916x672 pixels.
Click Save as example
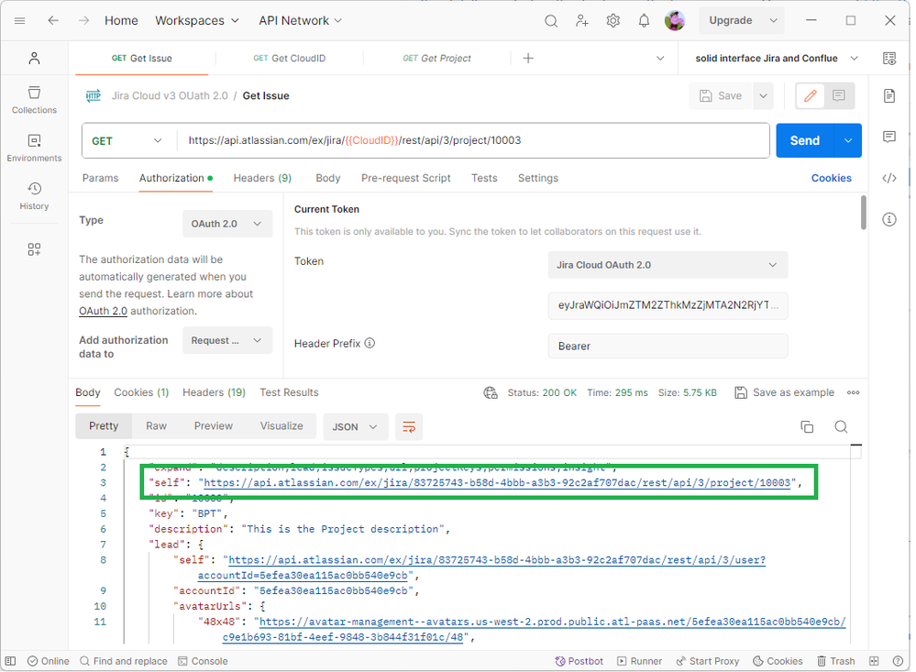coord(785,392)
